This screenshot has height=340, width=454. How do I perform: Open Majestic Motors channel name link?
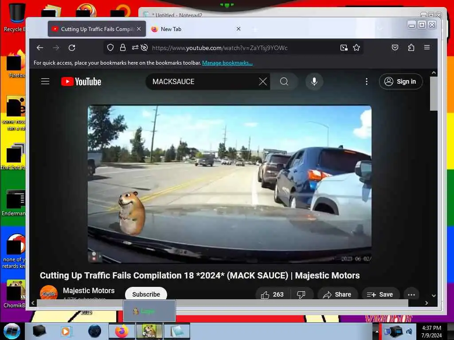[89, 290]
